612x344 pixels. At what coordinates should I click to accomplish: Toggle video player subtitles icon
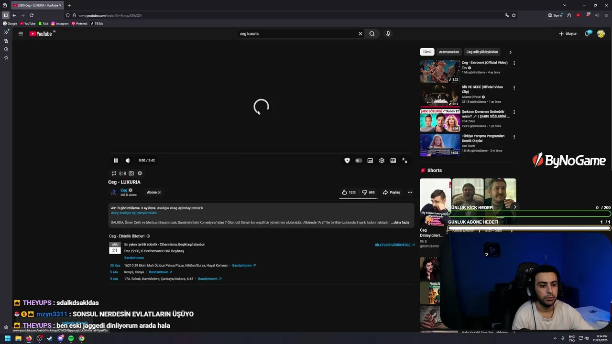(370, 161)
